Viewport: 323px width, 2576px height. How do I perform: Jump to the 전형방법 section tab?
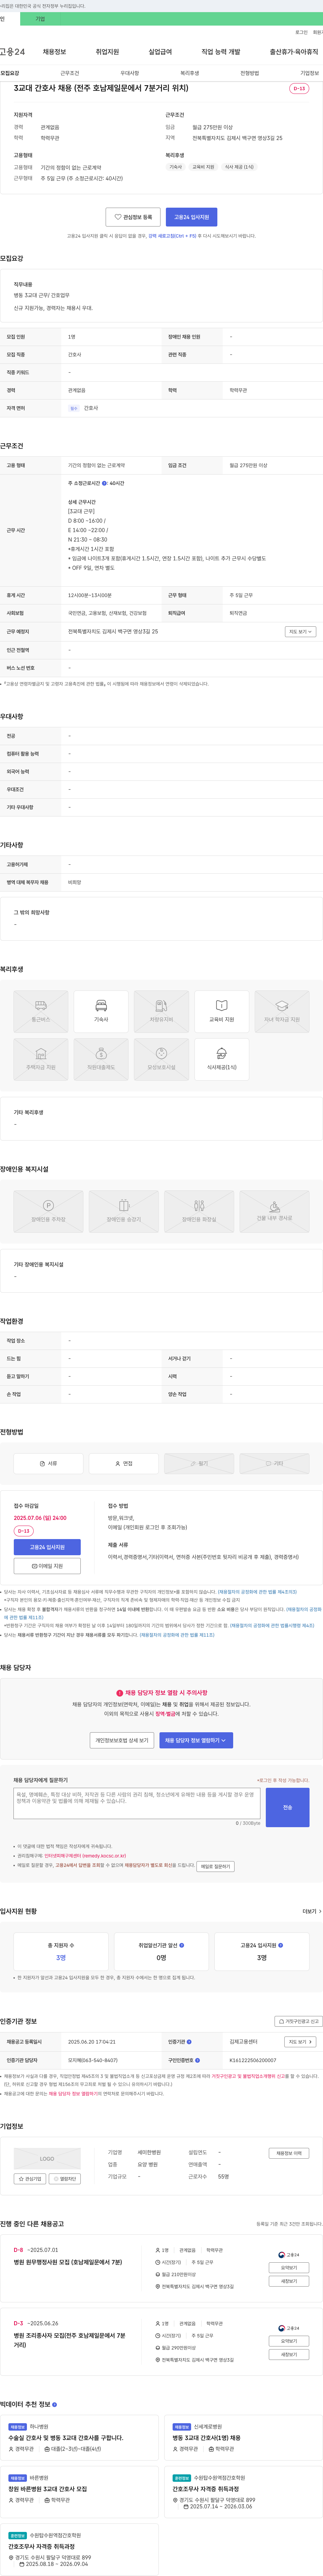[250, 73]
